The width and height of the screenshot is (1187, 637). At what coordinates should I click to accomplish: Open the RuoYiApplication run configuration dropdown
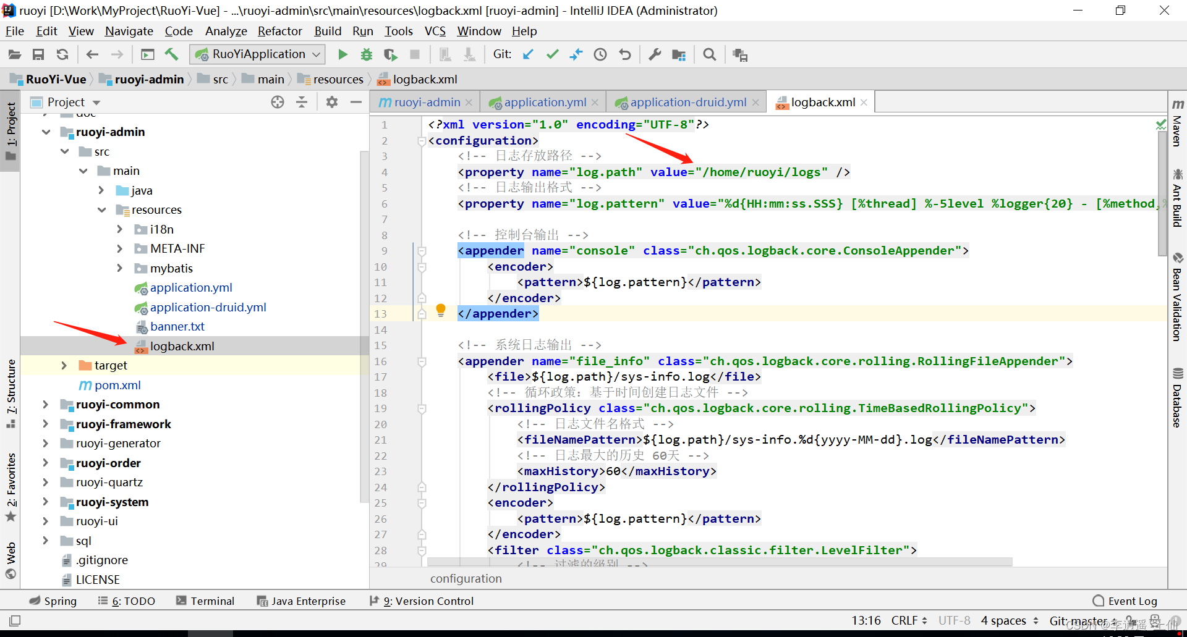257,54
